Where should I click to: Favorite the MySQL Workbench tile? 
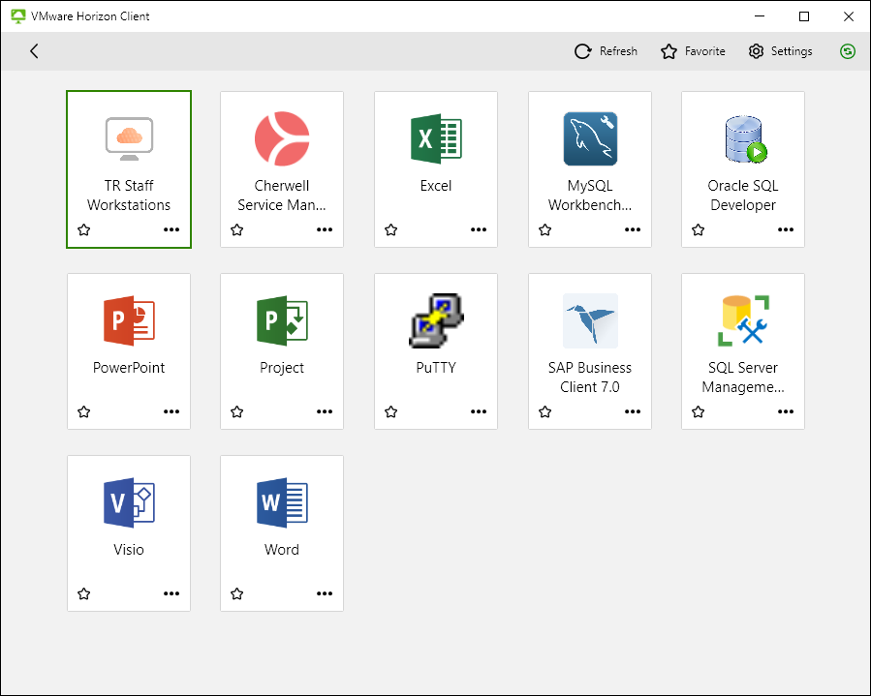[x=544, y=229]
